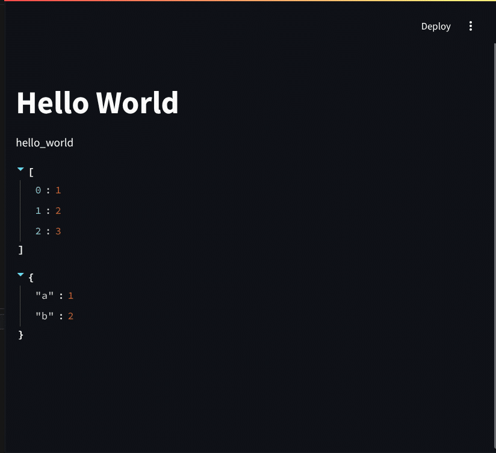Select the Hello World page heading

click(97, 102)
